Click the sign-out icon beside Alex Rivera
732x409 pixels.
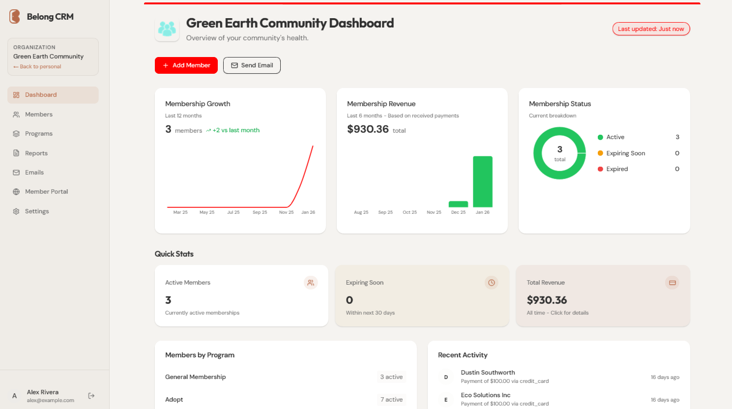(x=91, y=395)
